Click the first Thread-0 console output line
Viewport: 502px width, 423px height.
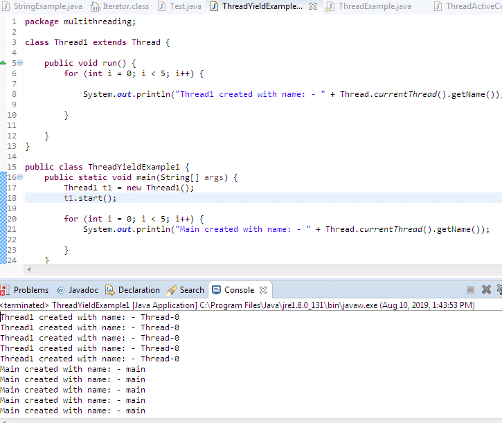90,317
